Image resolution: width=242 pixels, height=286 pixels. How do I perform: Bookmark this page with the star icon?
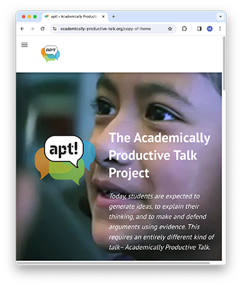(x=170, y=28)
